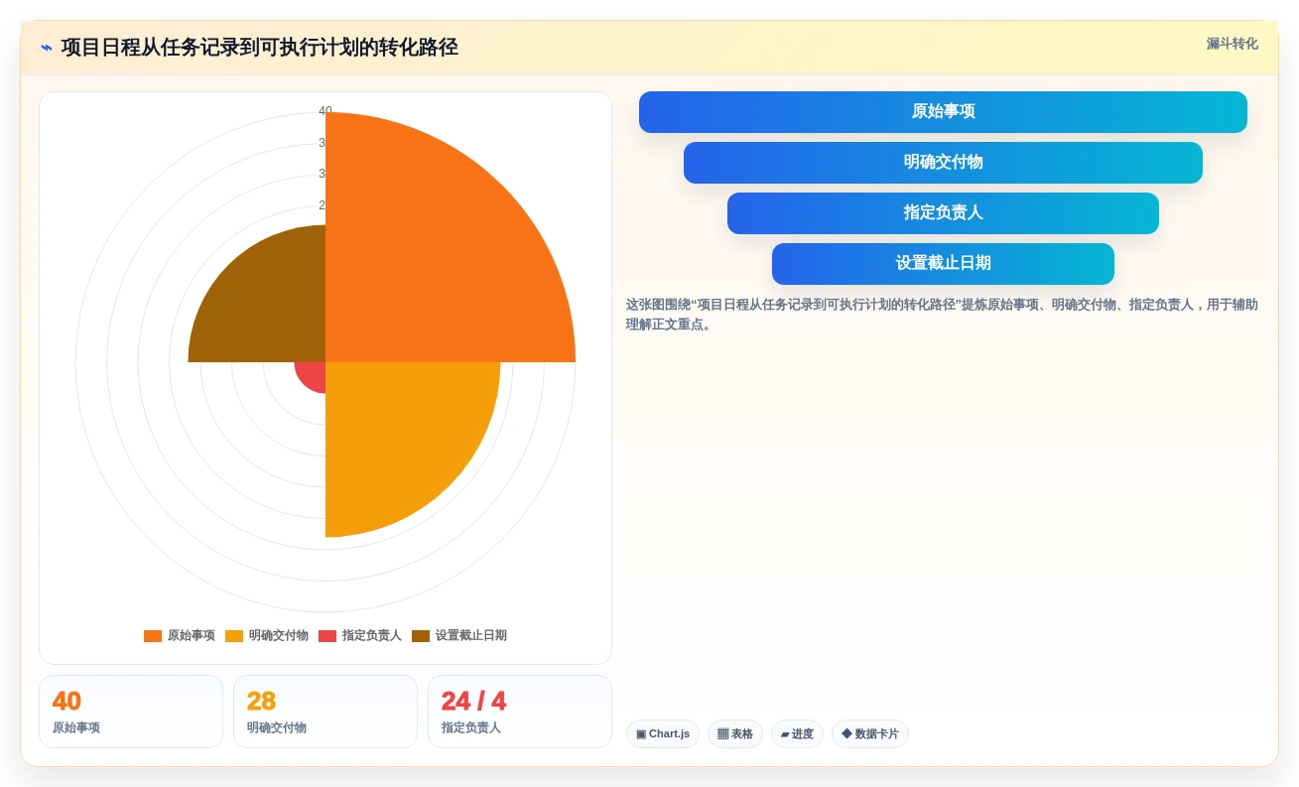Click the 明确交付物 funnel bar
The height and width of the screenshot is (787, 1299).
click(943, 163)
